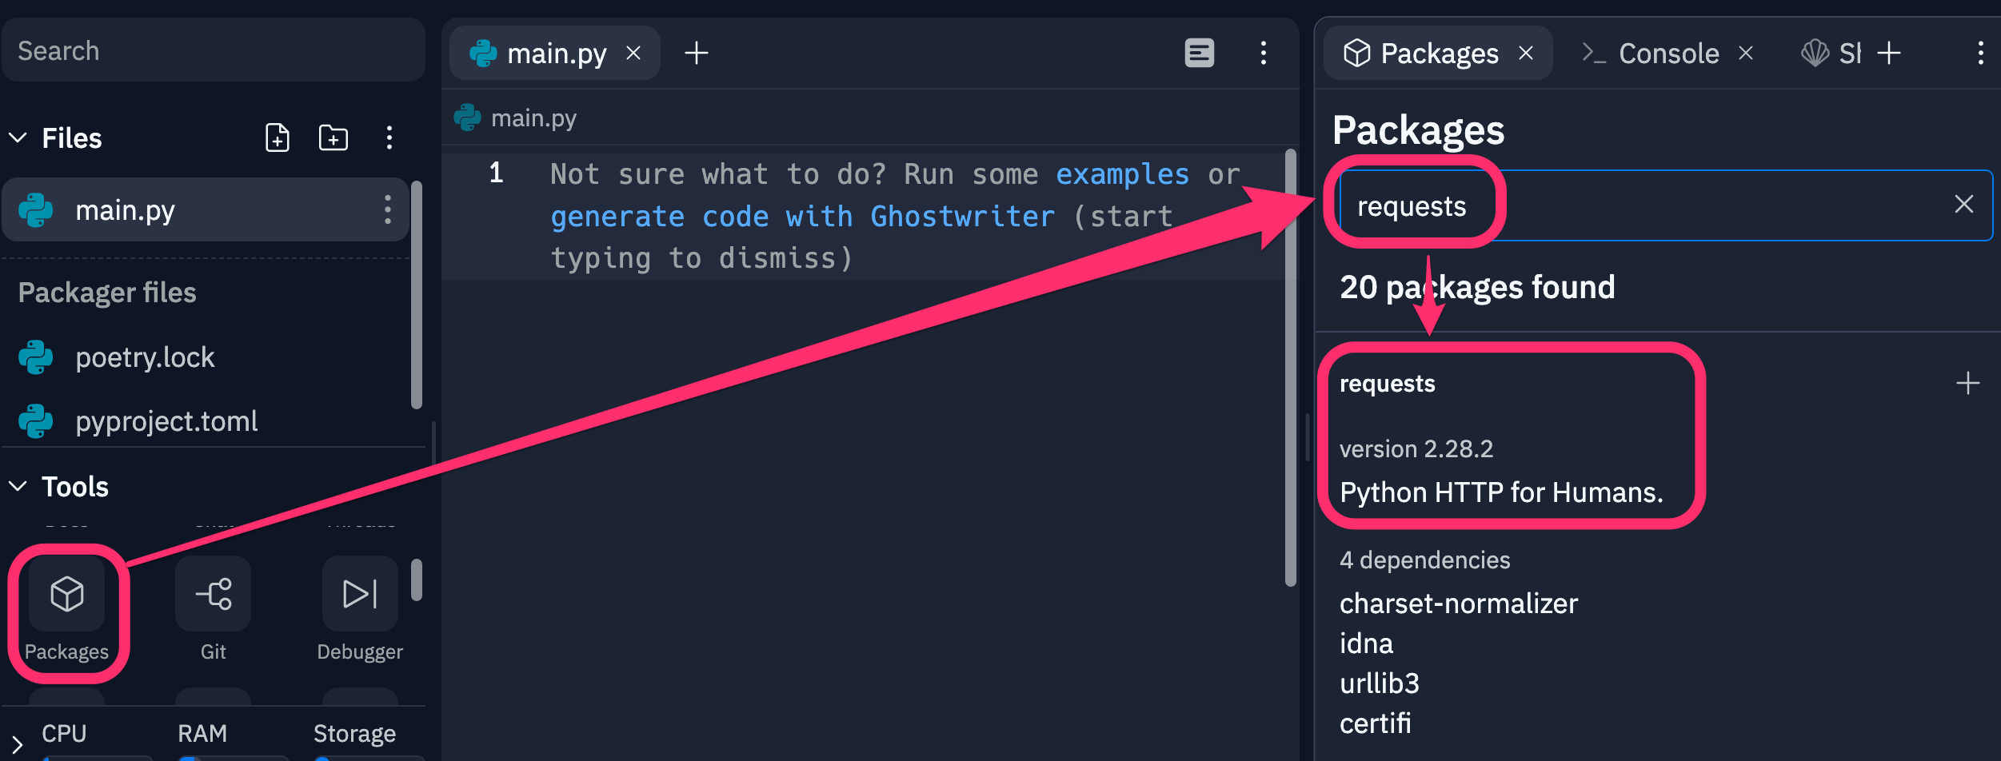The height and width of the screenshot is (761, 2001).
Task: Click the new folder icon
Action: [x=333, y=138]
